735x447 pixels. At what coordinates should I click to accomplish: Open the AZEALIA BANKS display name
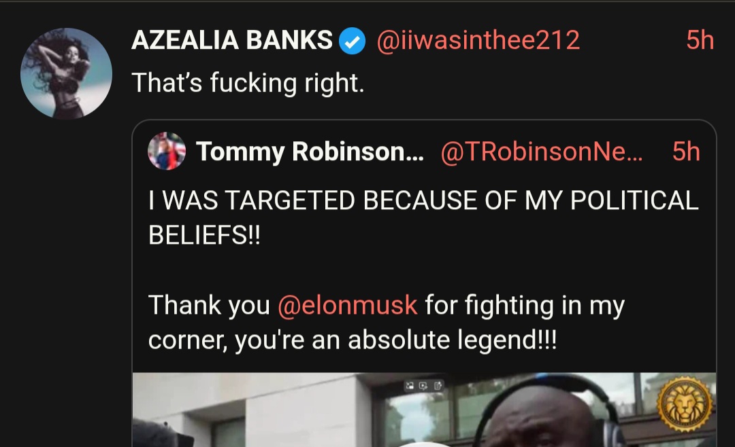232,40
